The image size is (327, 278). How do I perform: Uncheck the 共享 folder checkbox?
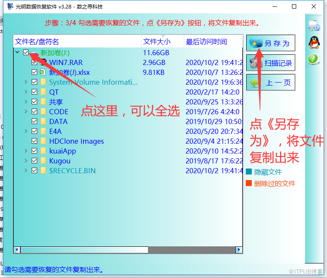(x=35, y=102)
